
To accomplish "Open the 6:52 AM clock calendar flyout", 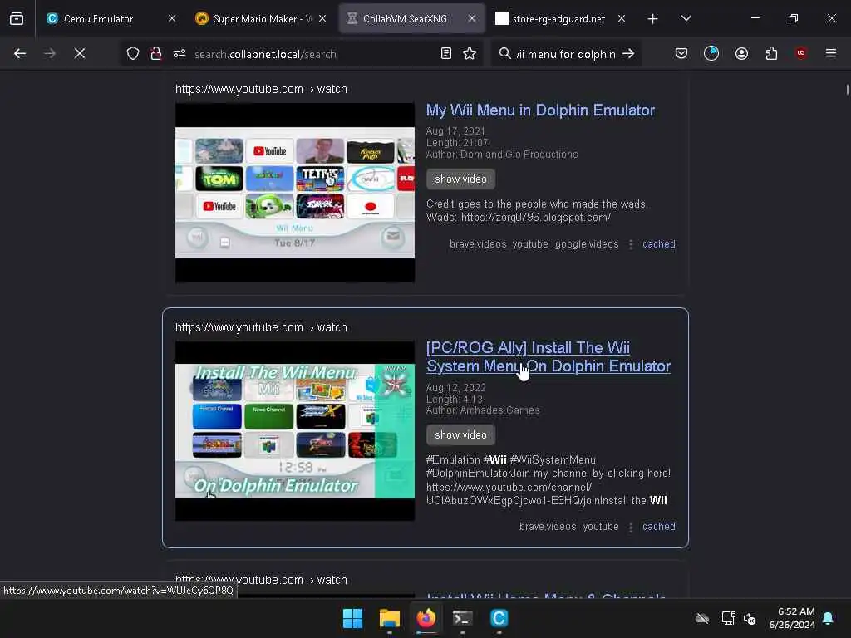I will coord(791,618).
